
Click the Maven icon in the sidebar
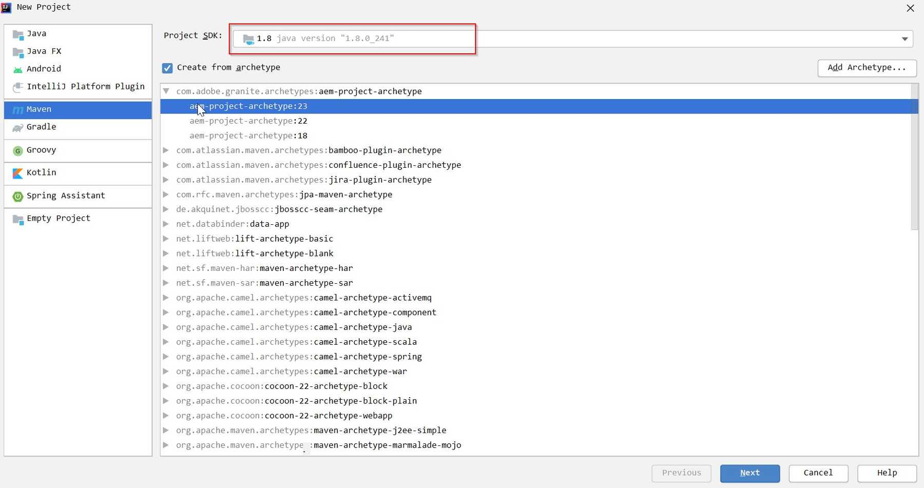[17, 109]
